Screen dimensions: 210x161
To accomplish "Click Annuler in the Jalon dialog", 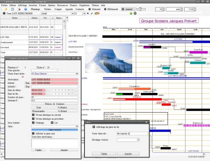I will coord(128,154).
